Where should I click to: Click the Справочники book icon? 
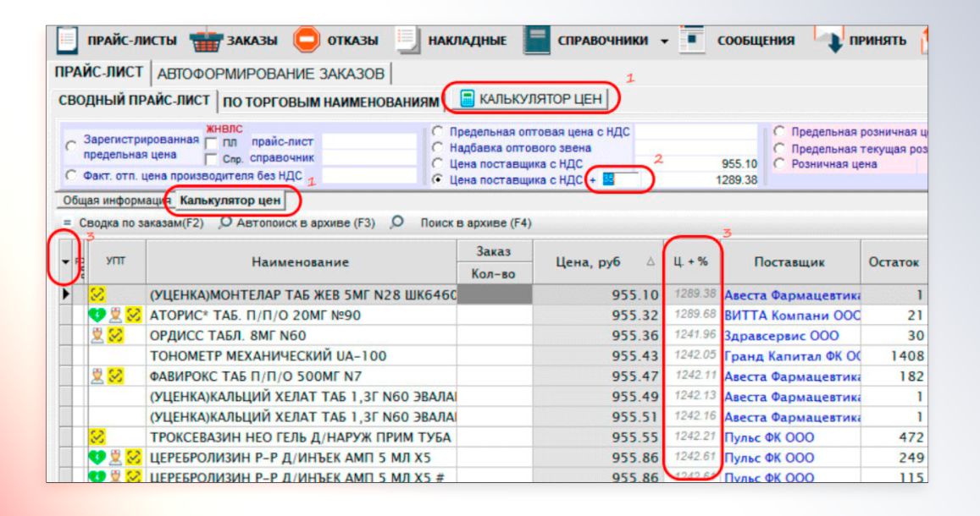click(x=536, y=40)
